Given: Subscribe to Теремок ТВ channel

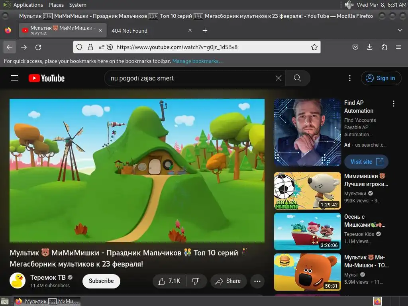Looking at the screenshot, I should 101,281.
